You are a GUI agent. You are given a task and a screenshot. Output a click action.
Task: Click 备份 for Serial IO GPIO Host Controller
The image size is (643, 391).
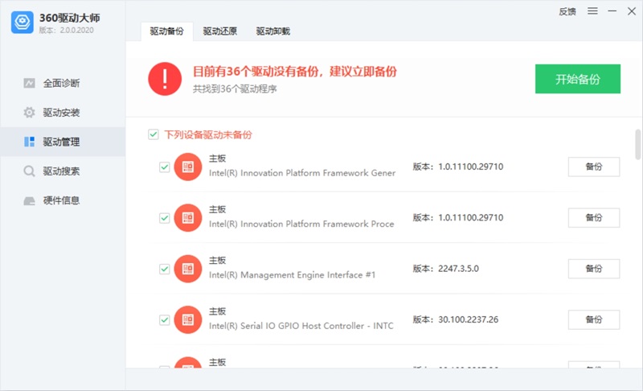pos(594,319)
